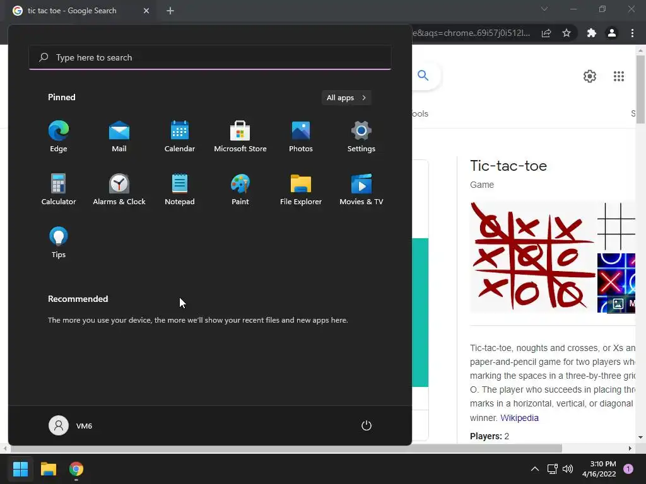Open volume control in system tray

click(568, 469)
